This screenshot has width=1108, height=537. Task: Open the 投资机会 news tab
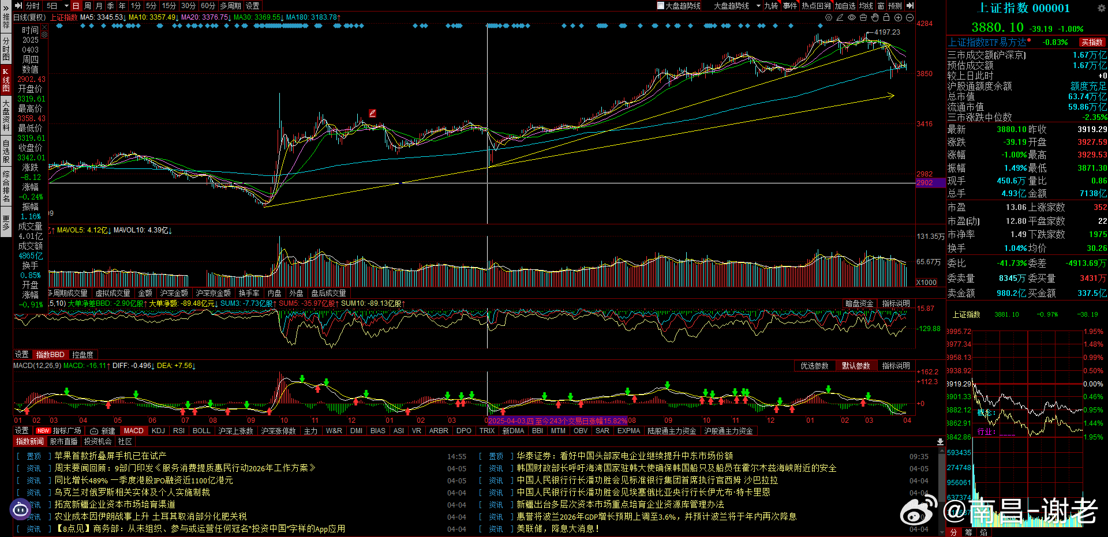[98, 442]
